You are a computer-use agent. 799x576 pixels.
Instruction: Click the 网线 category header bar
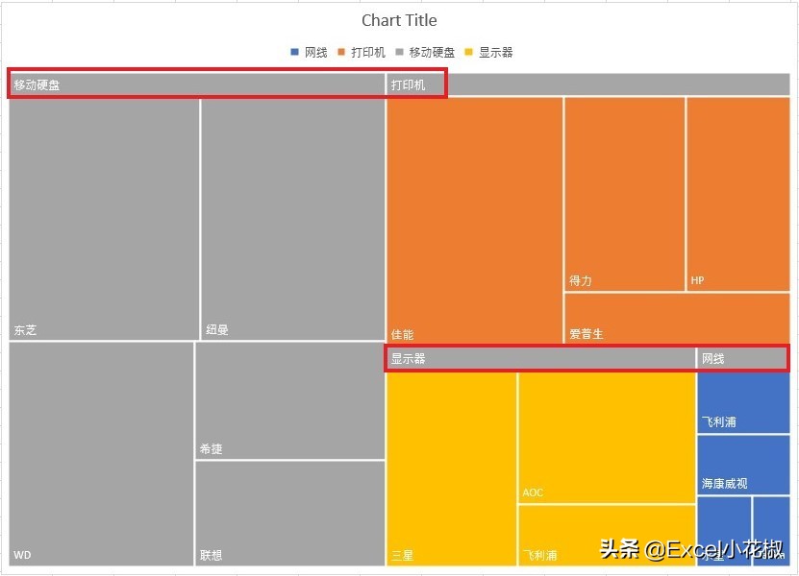pos(742,359)
